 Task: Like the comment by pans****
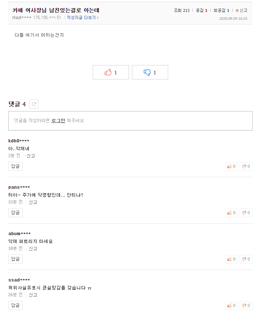click(231, 213)
